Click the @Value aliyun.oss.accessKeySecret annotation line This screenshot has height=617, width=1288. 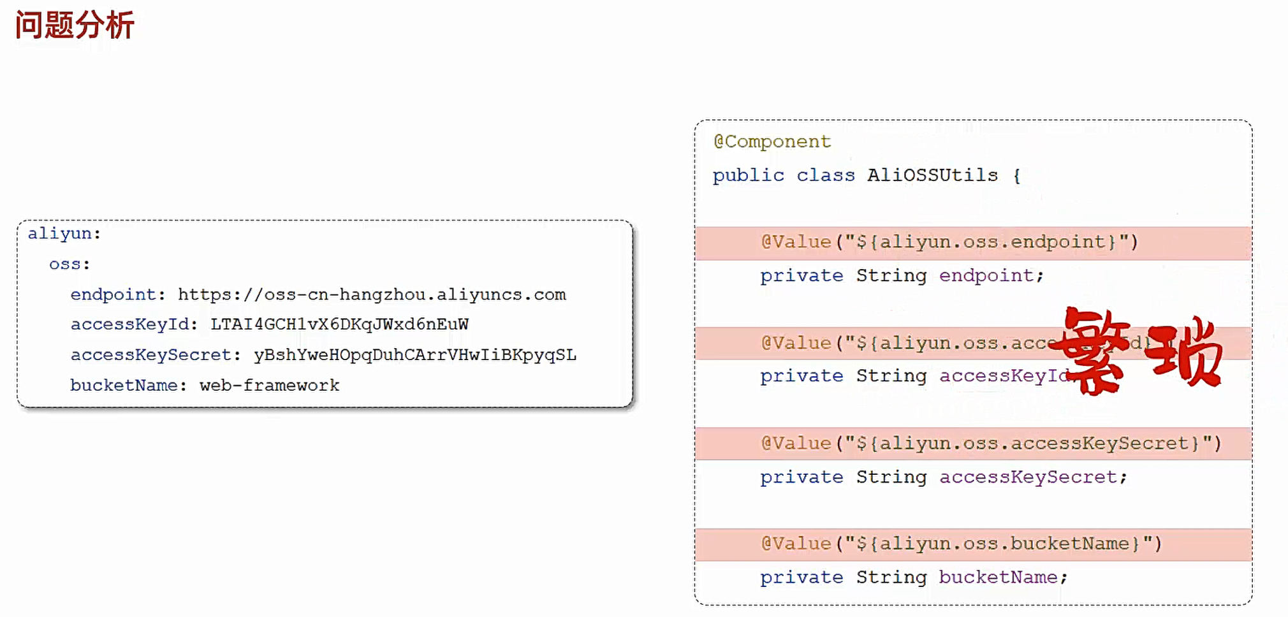coord(973,444)
